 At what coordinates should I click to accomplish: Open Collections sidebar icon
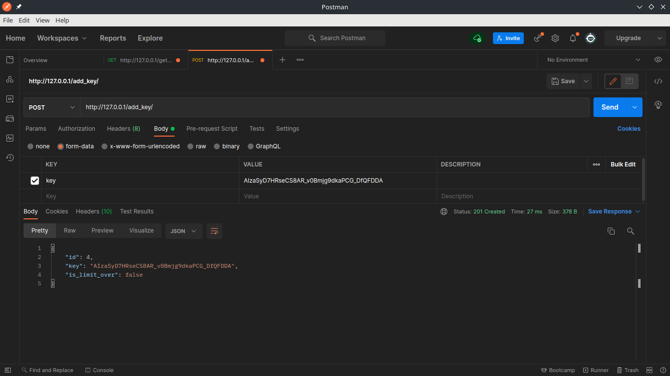(x=10, y=60)
